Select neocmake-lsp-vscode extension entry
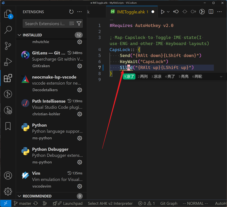 tap(51, 83)
